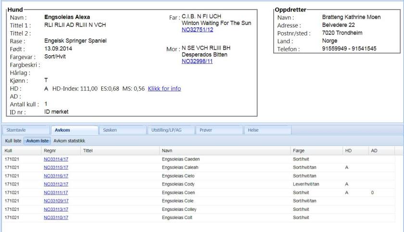This screenshot has height=232, width=404.
Task: Click the 'Klikk for info' HD link
Action: point(164,88)
